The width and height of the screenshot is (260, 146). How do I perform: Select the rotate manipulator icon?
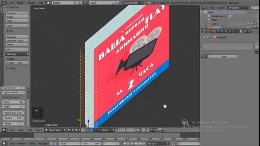point(95,130)
